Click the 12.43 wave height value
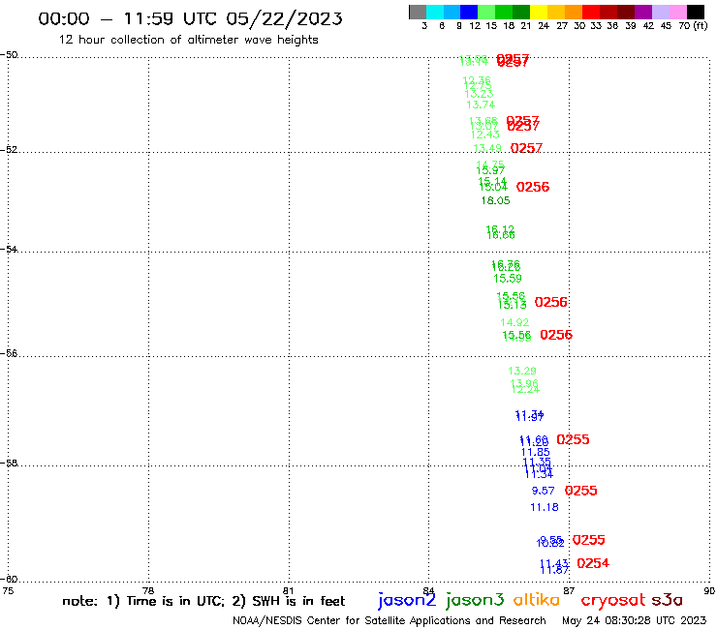This screenshot has width=717, height=629. 485,135
